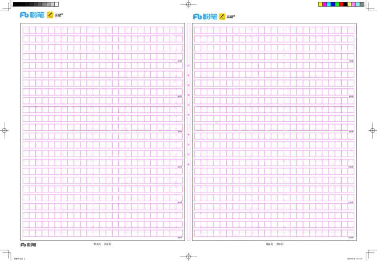Click the vertical pink text in center gutter
This screenshot has height=261, width=377.
coord(188,118)
